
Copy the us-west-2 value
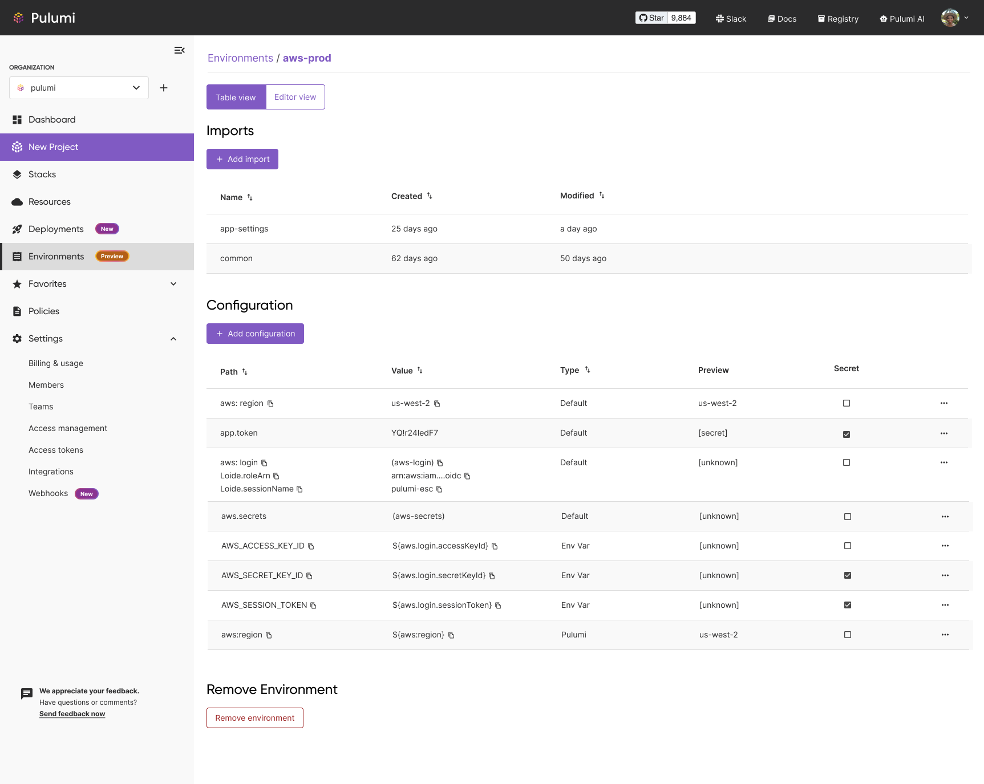coord(437,404)
